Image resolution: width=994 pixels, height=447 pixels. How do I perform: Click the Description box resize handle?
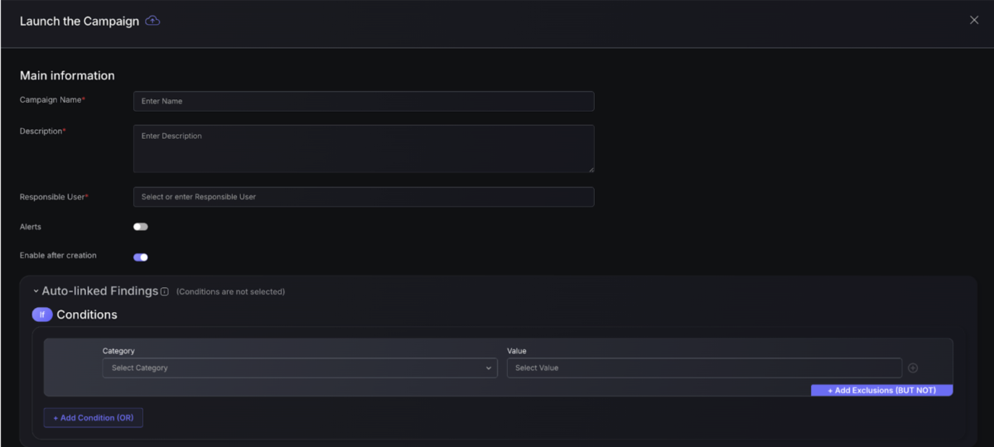591,169
